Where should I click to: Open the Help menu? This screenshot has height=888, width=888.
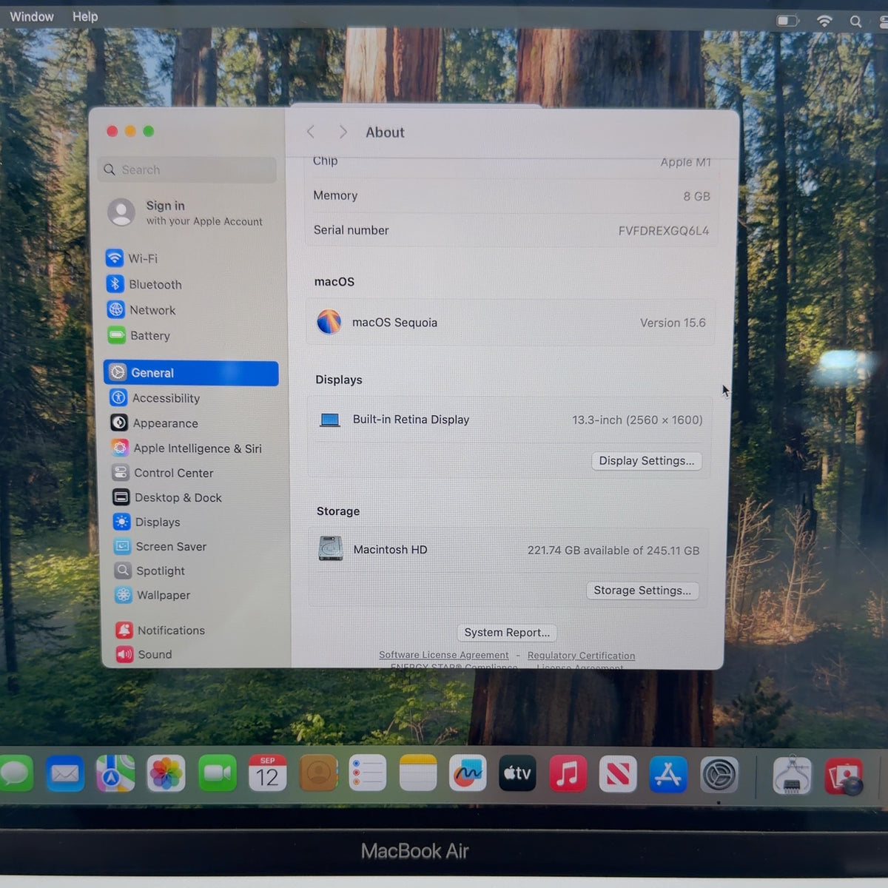(85, 16)
